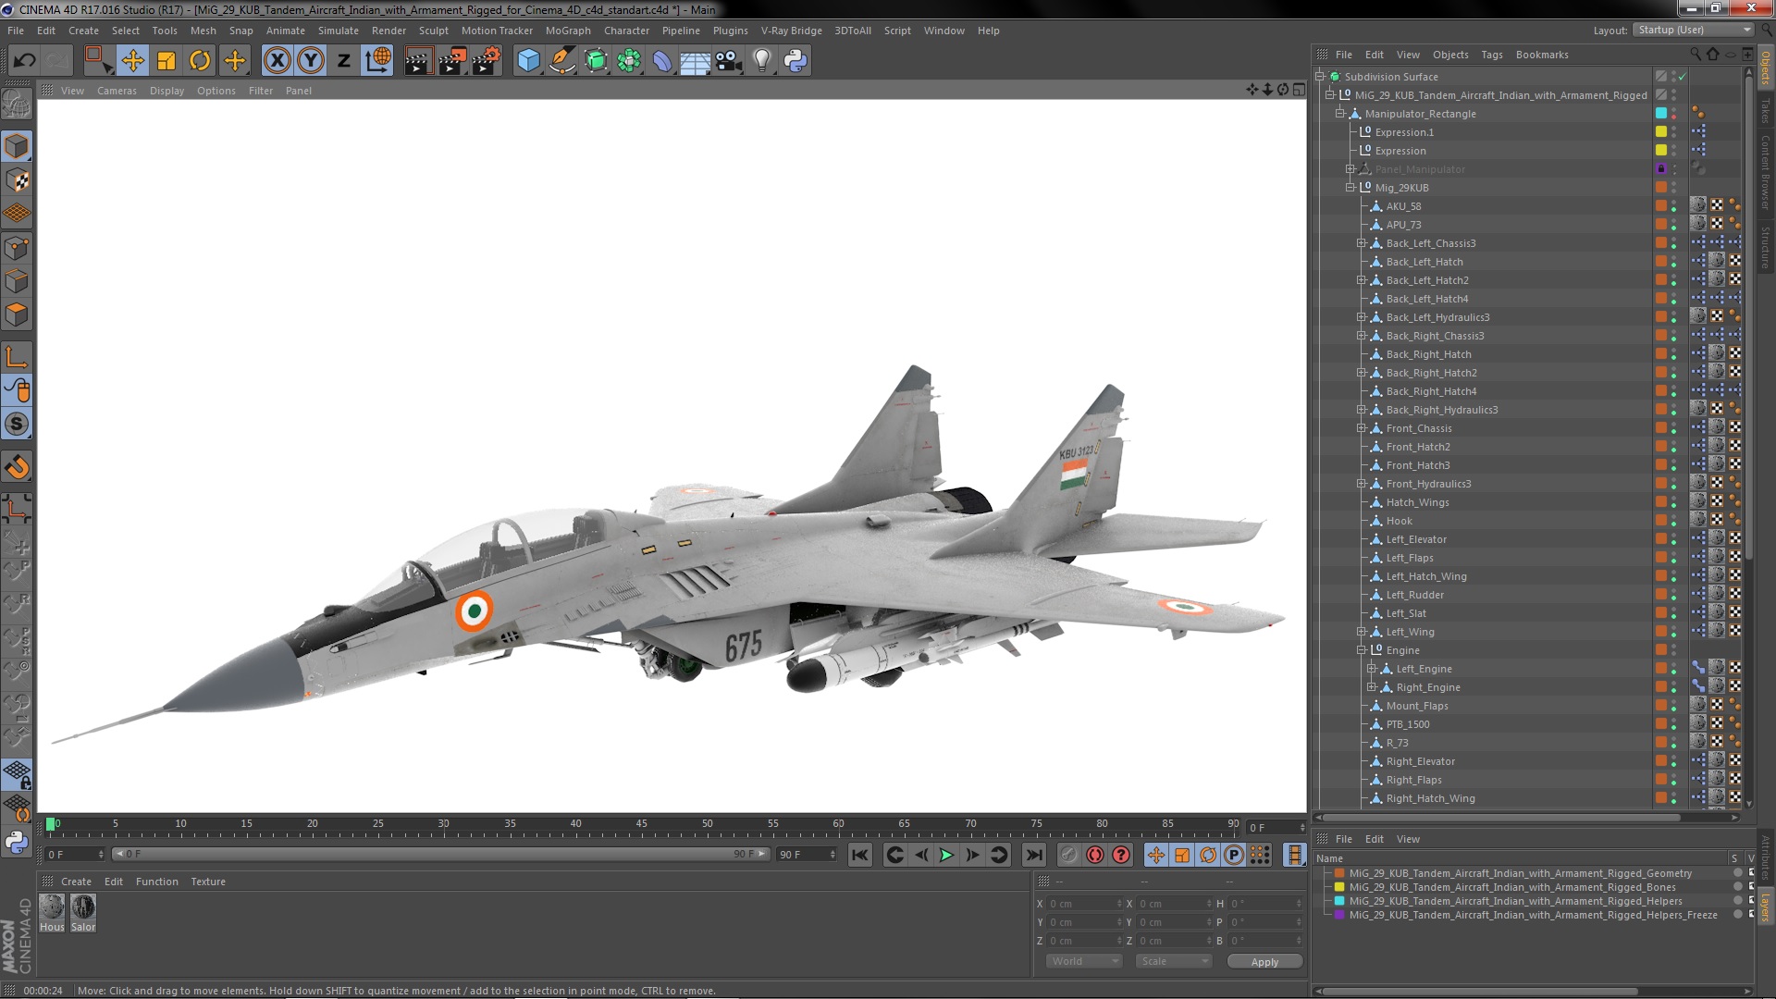Collapse the Subdivision Surface object

[x=1320, y=77]
